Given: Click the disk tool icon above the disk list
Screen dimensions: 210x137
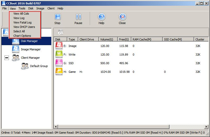Looking at the screenshot, I should click(x=60, y=32).
